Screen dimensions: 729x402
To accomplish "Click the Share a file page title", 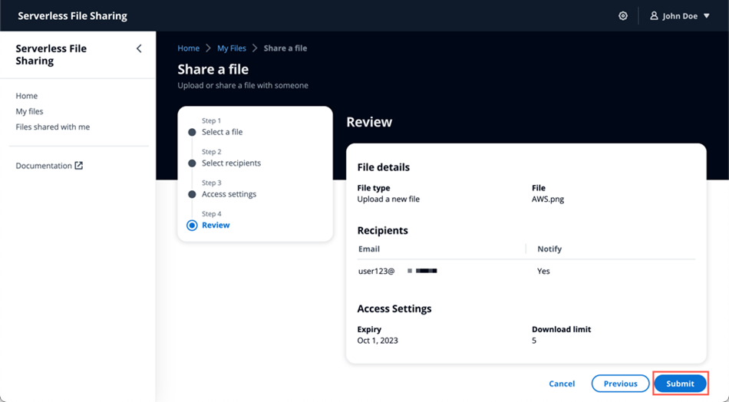I will (213, 69).
